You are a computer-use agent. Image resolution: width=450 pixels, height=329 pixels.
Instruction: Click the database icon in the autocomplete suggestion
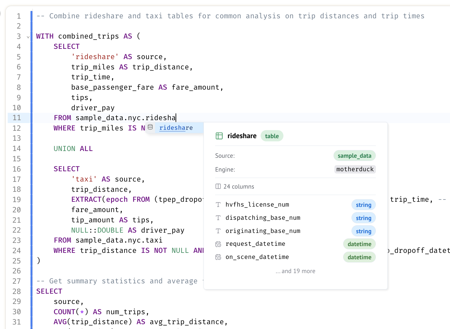pos(150,127)
